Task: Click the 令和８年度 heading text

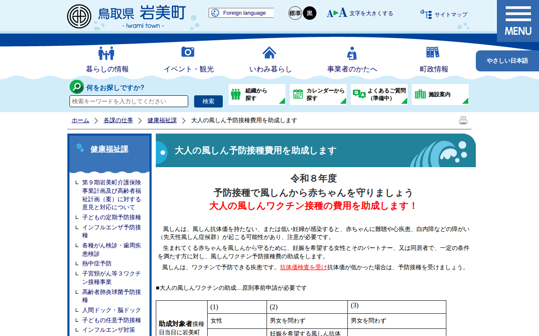Action: (x=313, y=178)
